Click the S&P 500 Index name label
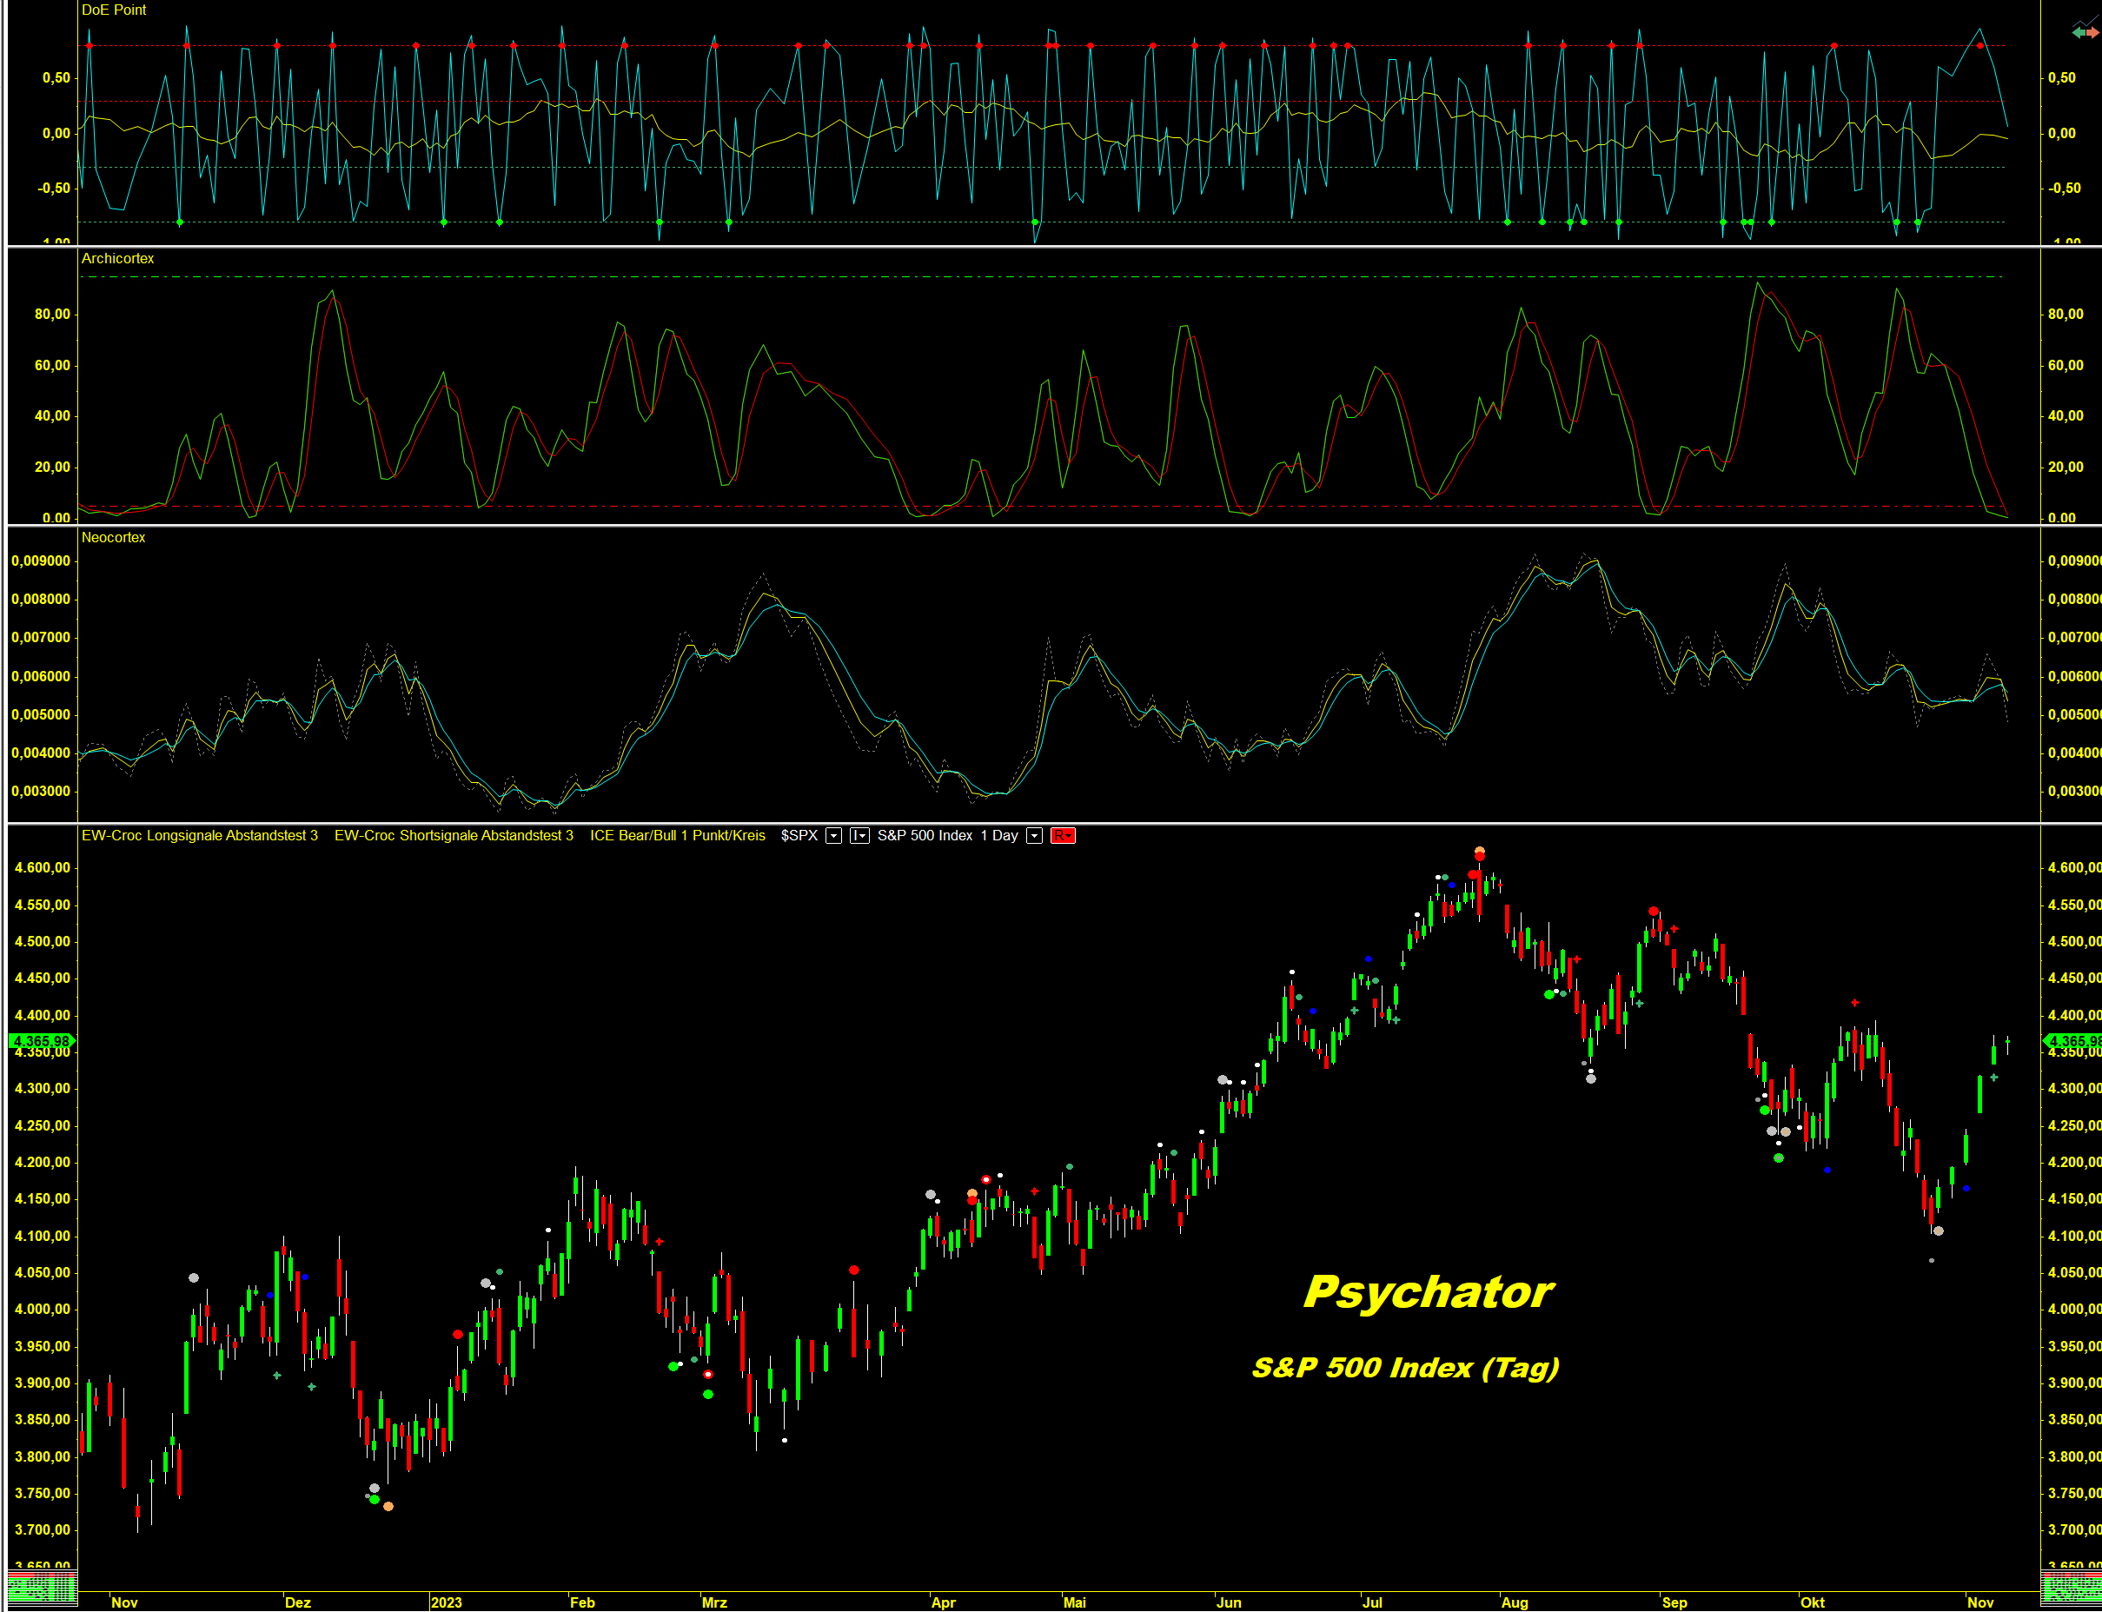 [x=924, y=836]
